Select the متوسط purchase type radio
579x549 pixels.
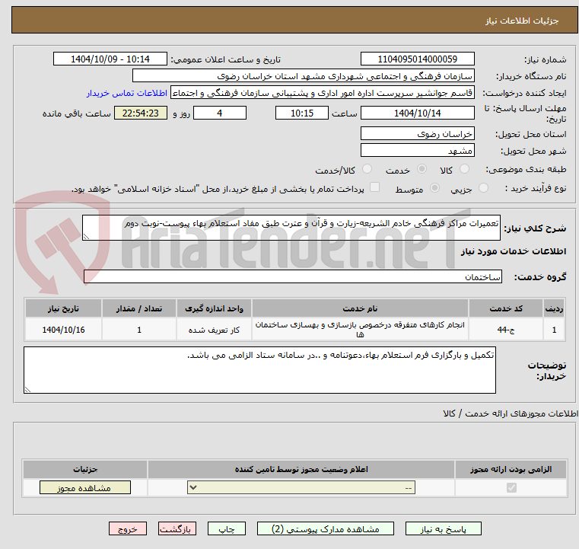pos(434,188)
